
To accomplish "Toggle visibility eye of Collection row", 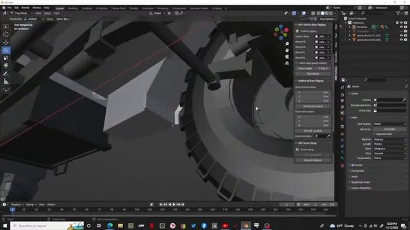I will pyautogui.click(x=401, y=23).
